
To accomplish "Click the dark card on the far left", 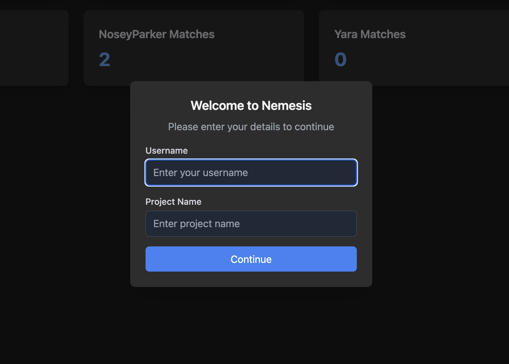I will tap(34, 47).
